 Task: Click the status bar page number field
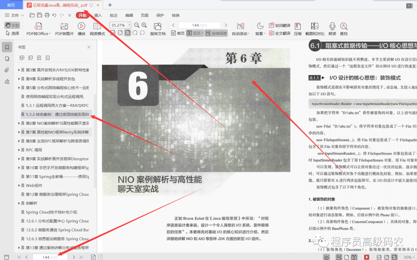(x=50, y=257)
